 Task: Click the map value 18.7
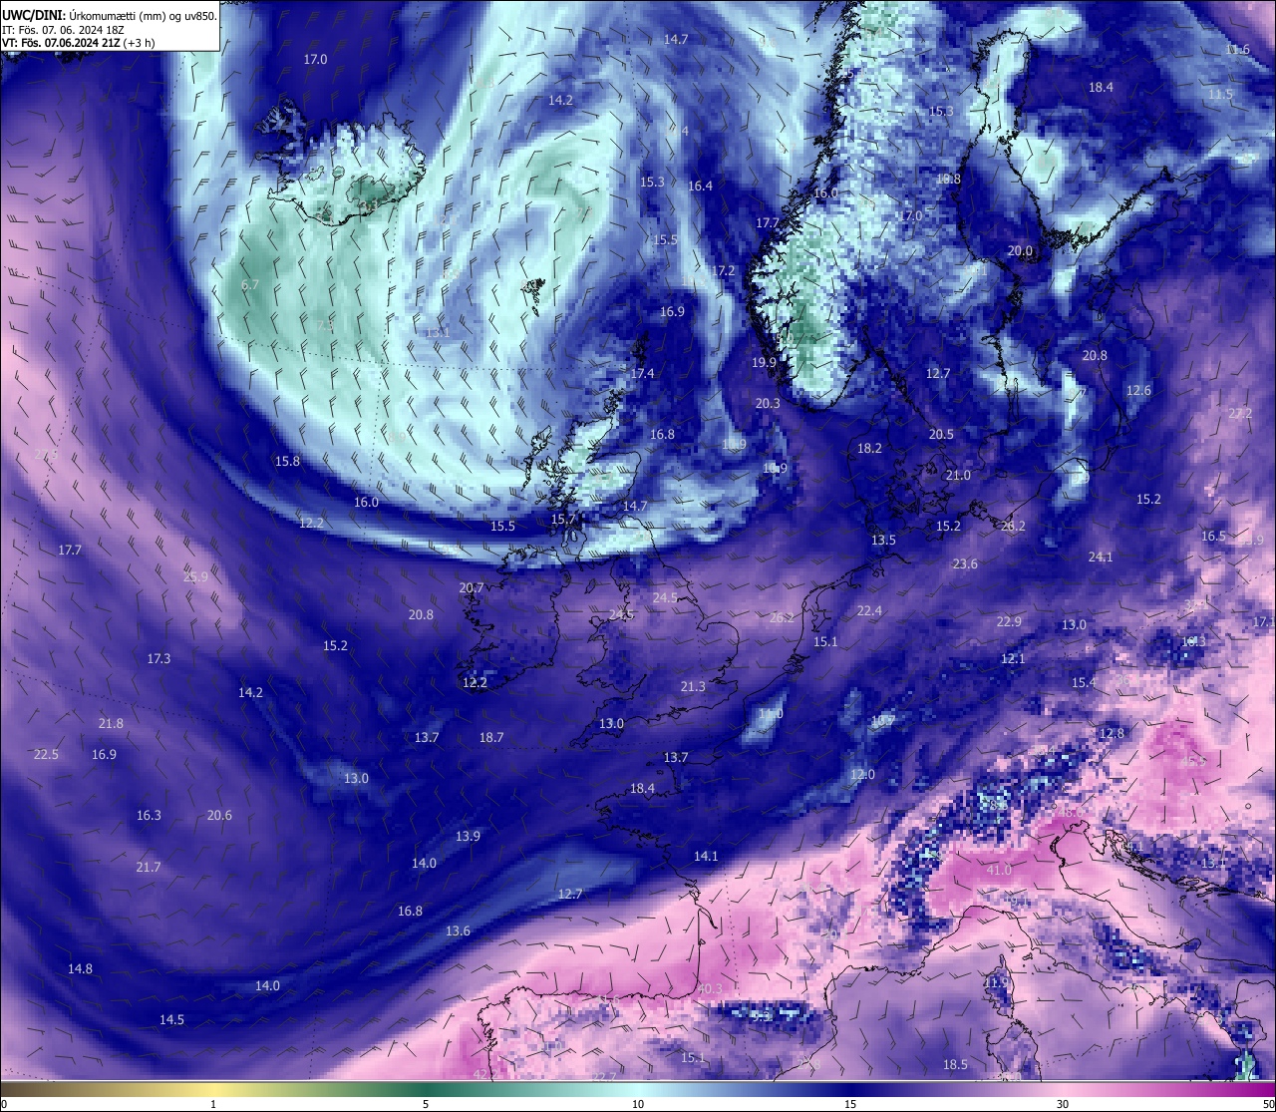click(x=491, y=737)
